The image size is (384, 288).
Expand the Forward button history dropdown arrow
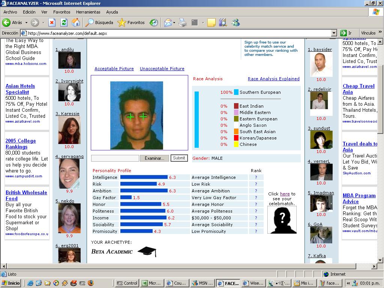coord(43,22)
